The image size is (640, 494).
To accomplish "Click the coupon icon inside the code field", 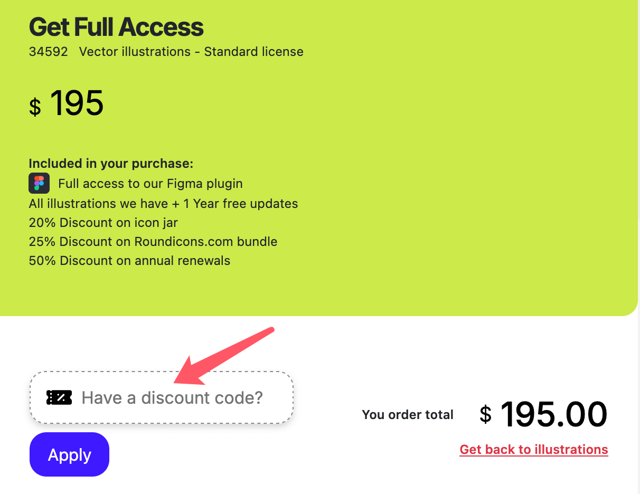I will coord(59,397).
